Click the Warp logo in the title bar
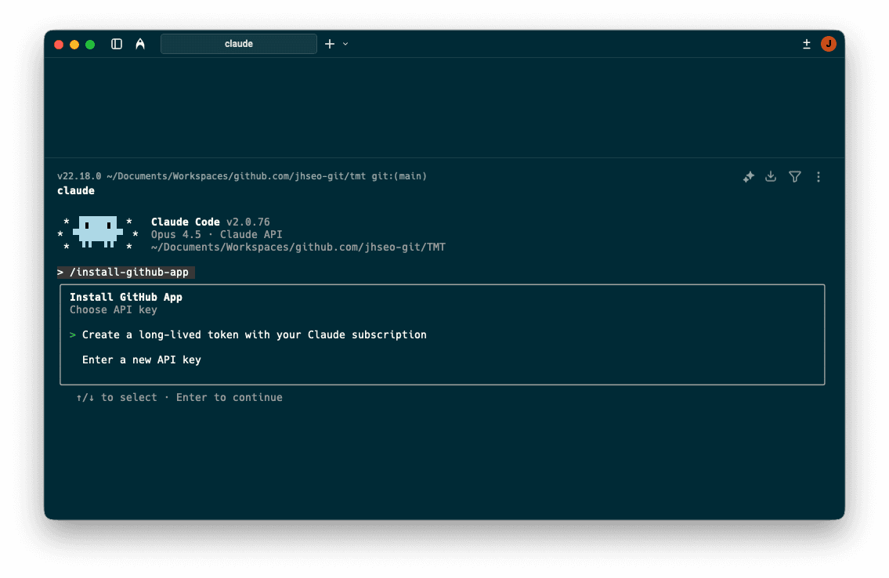 pyautogui.click(x=140, y=44)
